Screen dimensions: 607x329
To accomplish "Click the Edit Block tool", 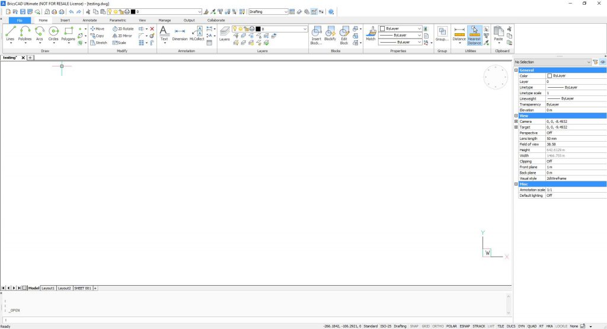I will pos(344,35).
